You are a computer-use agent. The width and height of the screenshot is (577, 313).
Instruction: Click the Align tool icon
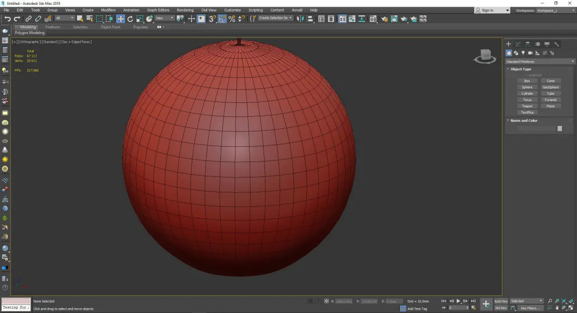click(x=311, y=19)
